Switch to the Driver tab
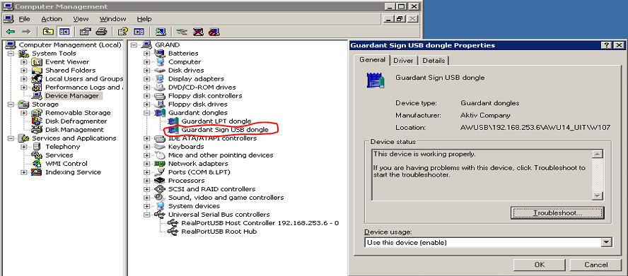628x276 pixels. (x=403, y=61)
